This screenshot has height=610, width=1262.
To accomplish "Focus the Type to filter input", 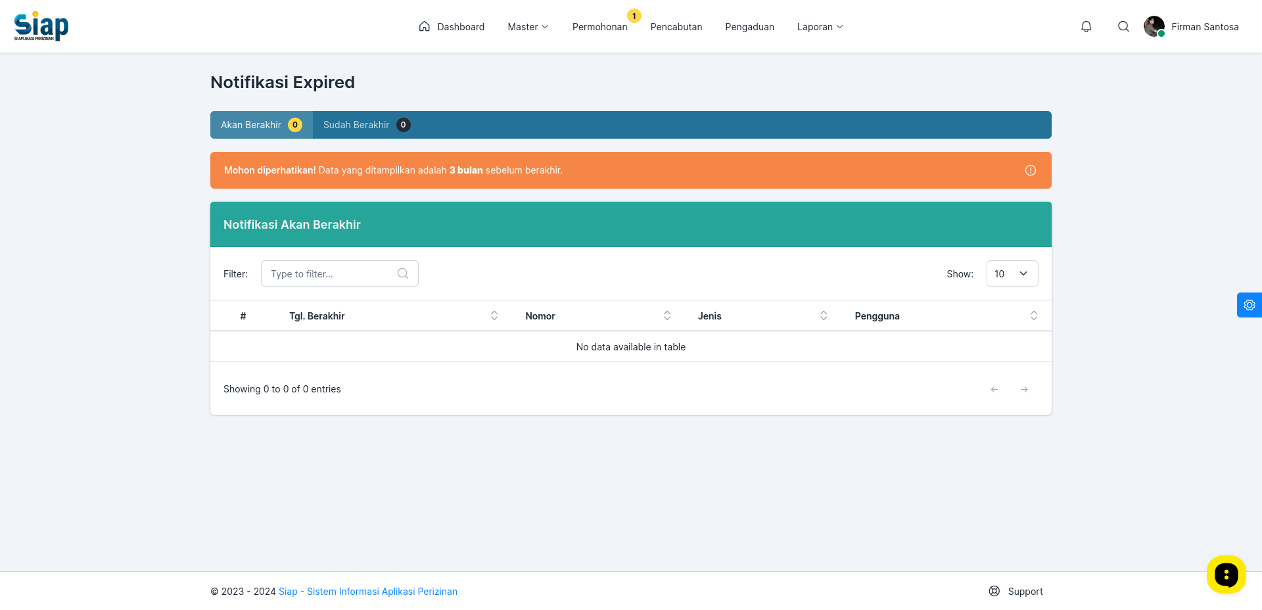I will [339, 273].
